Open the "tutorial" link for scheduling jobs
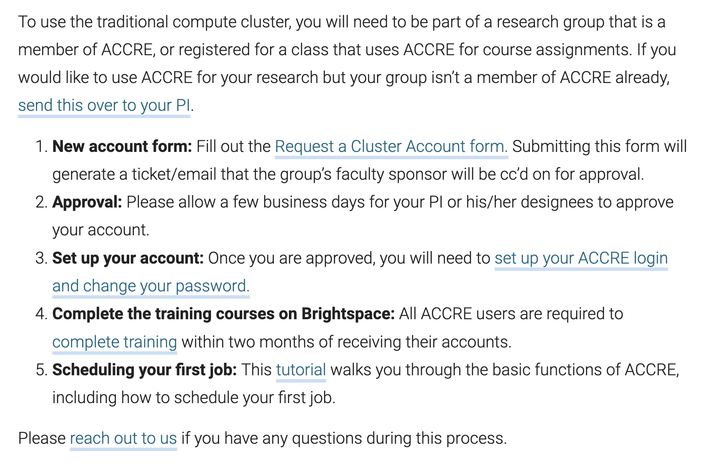 (x=301, y=370)
